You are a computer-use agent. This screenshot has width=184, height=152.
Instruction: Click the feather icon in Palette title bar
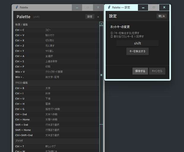click(x=17, y=7)
